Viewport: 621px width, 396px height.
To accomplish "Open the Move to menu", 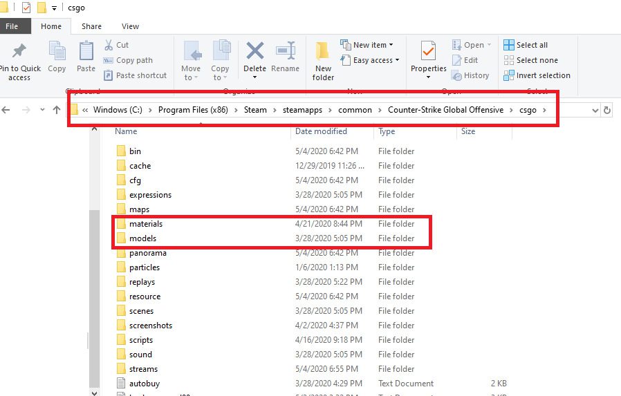I will (x=191, y=61).
